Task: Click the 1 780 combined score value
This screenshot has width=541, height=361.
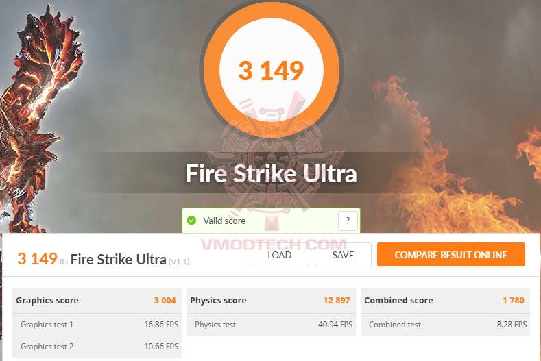Action: click(514, 300)
